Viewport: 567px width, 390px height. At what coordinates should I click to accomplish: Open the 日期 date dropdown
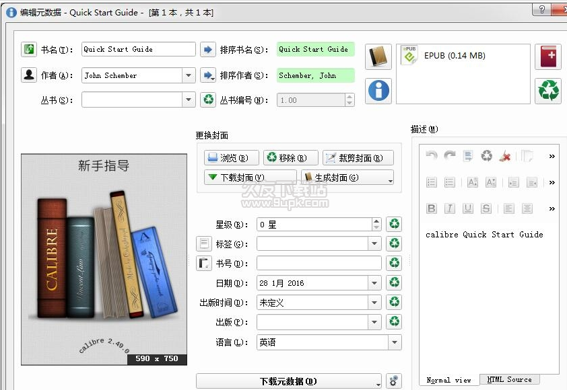pos(374,282)
